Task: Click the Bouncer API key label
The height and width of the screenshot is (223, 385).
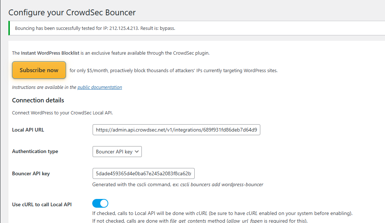Action: pyautogui.click(x=31, y=174)
